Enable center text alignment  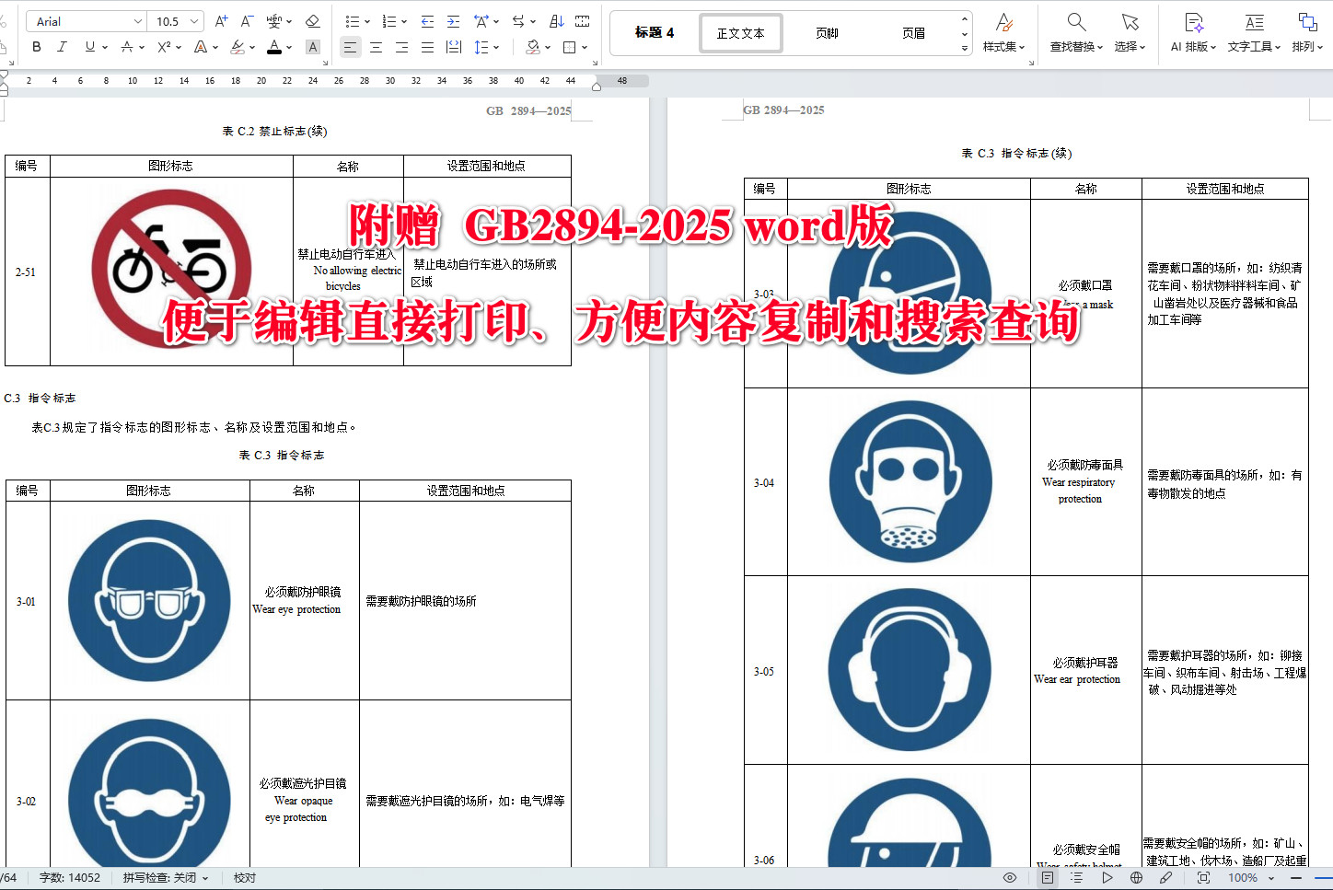376,47
